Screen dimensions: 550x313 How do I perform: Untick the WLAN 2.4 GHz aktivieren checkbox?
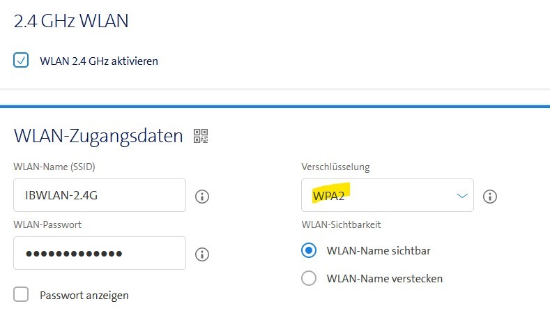[21, 61]
